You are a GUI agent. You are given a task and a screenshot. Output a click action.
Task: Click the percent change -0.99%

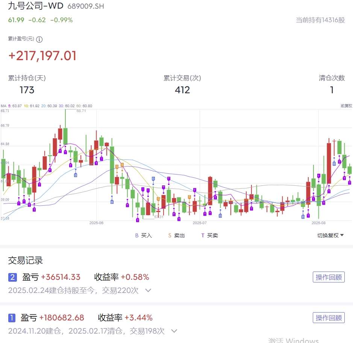(61, 20)
